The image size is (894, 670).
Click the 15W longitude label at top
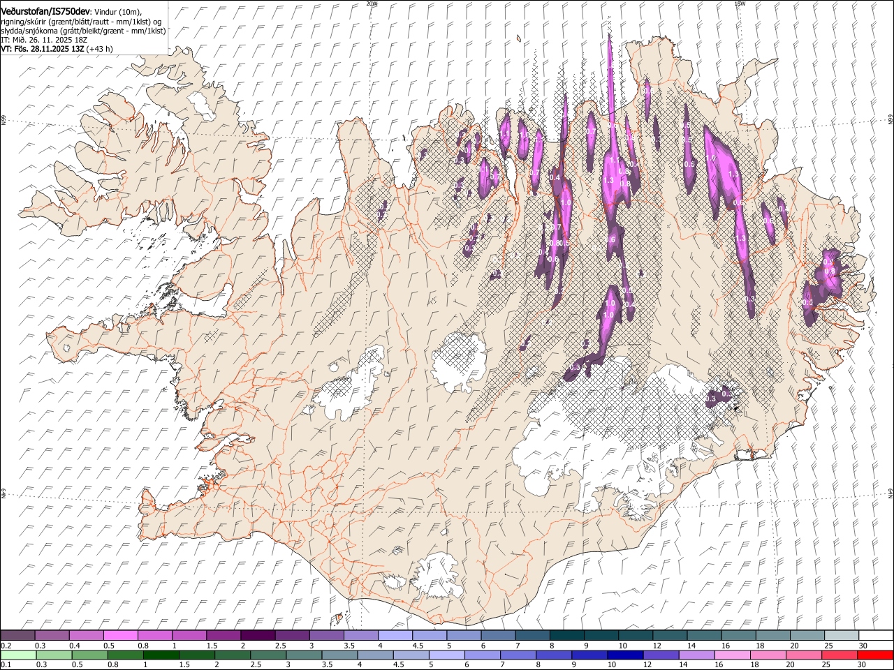pos(740,3)
